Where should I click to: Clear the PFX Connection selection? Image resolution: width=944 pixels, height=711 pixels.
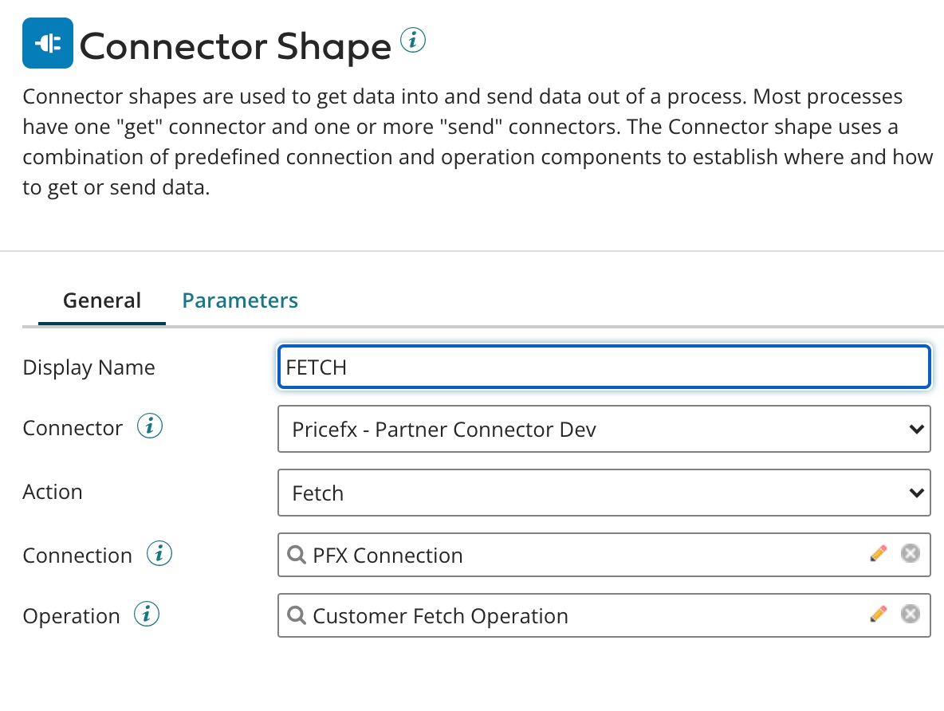tap(910, 553)
